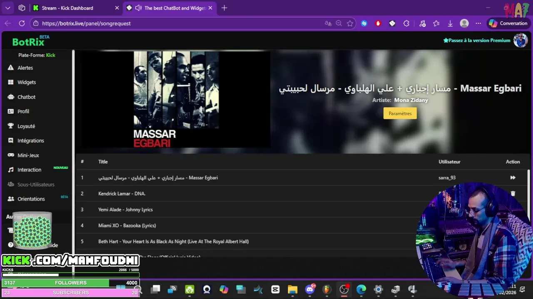Viewport: 533px width, 299px height.
Task: Delete the Kendrick Lamar - DNA. request
Action: (513, 194)
